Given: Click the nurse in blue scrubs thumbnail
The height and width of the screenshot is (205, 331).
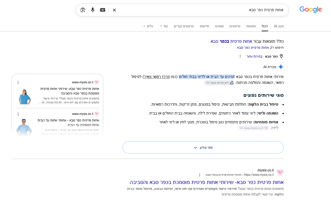Looking at the screenshot, I should pos(25,96).
